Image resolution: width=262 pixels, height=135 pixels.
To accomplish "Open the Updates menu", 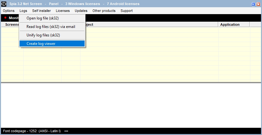I will click(x=81, y=11).
